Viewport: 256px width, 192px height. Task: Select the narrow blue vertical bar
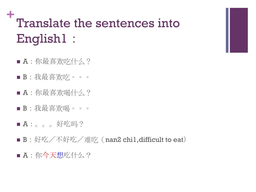[227, 30]
